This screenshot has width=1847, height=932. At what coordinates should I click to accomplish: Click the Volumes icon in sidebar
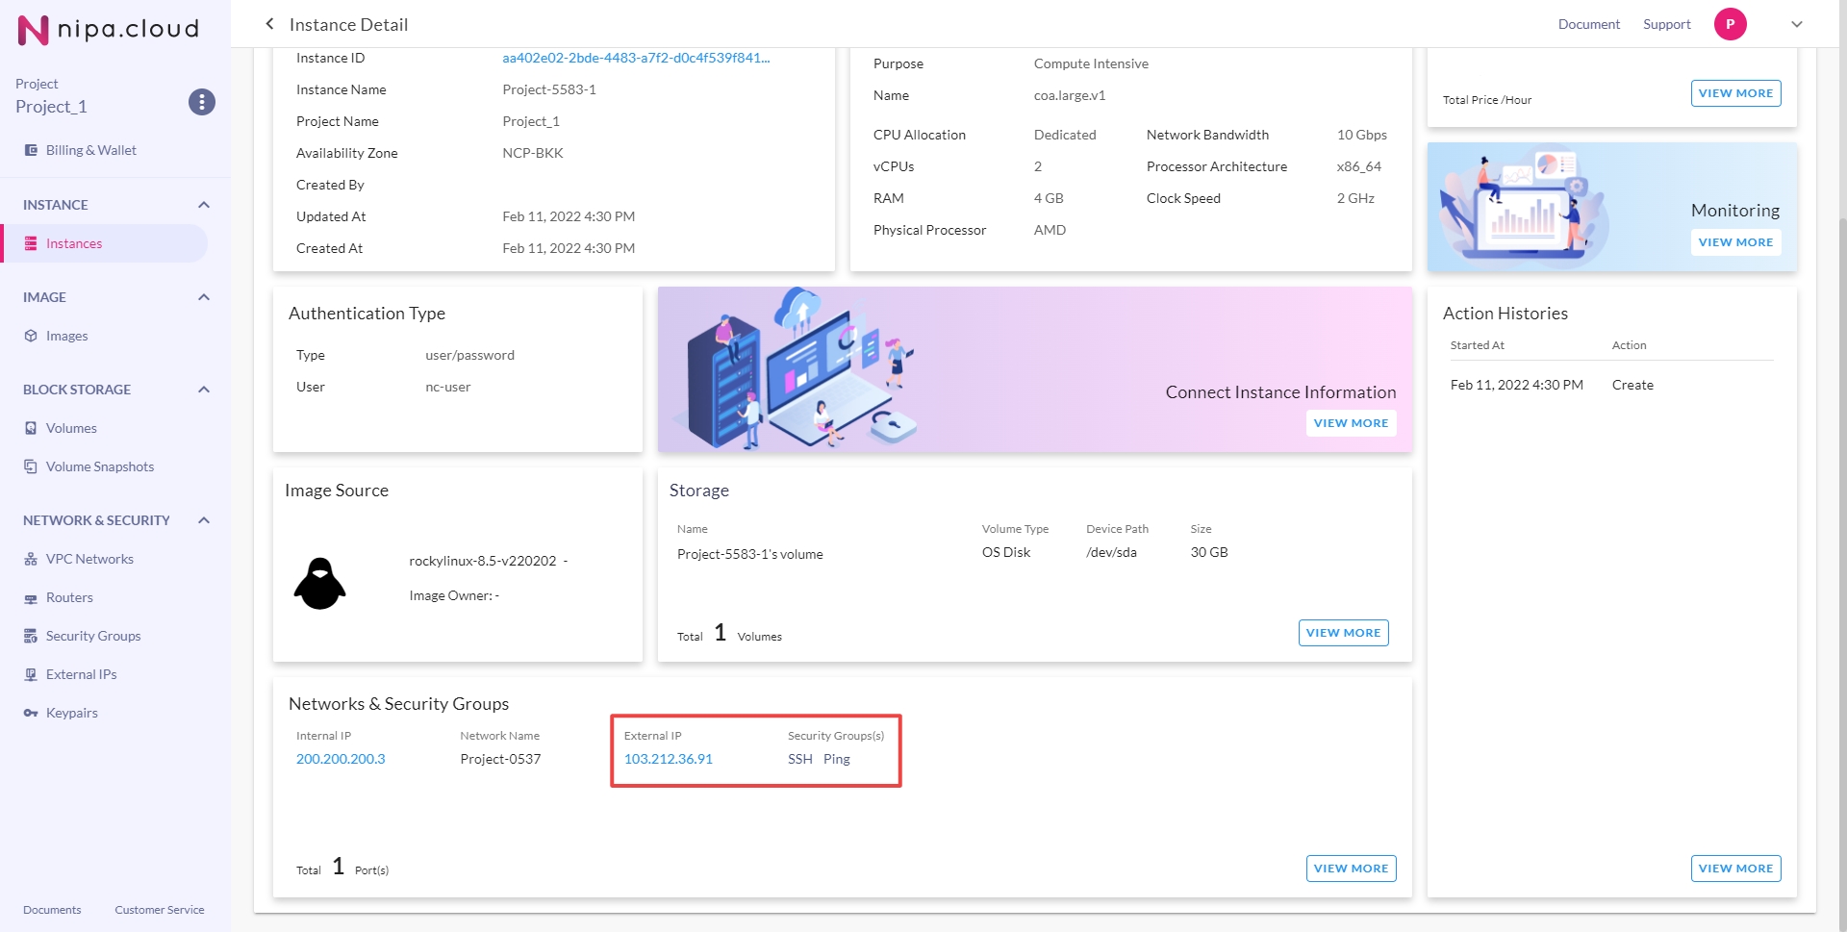31,428
